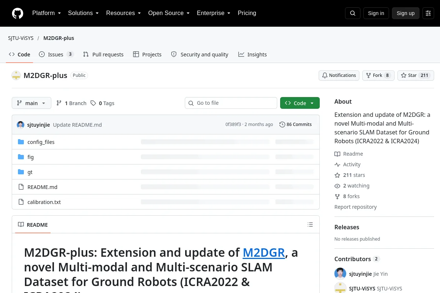Open the Pricing page
This screenshot has width=440, height=293.
coord(247,13)
